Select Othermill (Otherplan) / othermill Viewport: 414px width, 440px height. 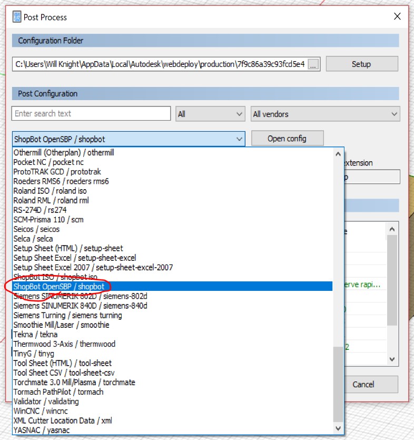173,152
